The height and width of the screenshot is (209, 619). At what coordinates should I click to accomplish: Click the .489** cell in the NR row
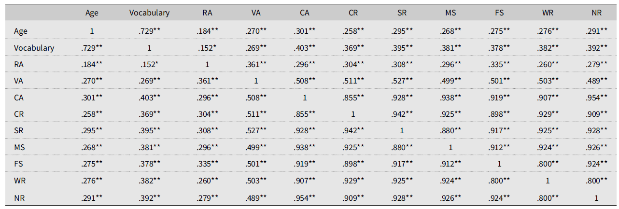pyautogui.click(x=256, y=198)
